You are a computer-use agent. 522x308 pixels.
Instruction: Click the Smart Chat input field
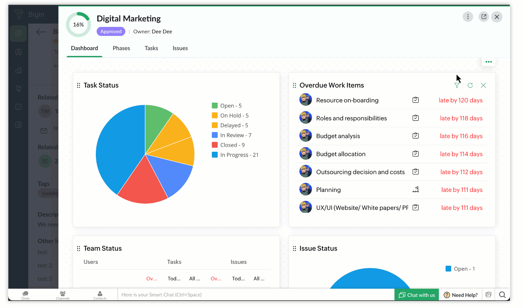256,295
